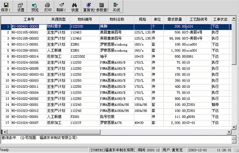Click the 打印 printer icon
This screenshot has width=239, height=153.
[x=48, y=5]
